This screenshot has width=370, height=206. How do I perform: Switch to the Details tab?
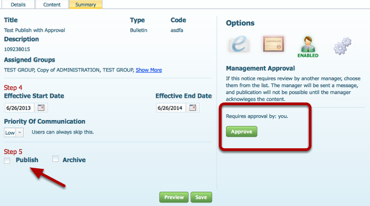click(18, 5)
